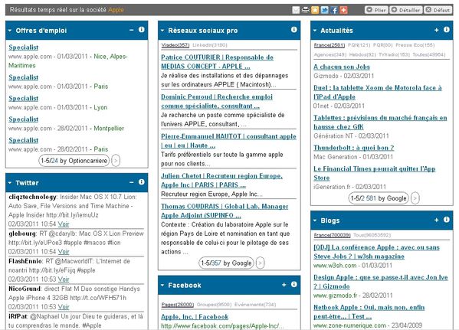Open 'Thunderbolt : à quoi bon ?' article
The width and height of the screenshot is (459, 330).
353,148
